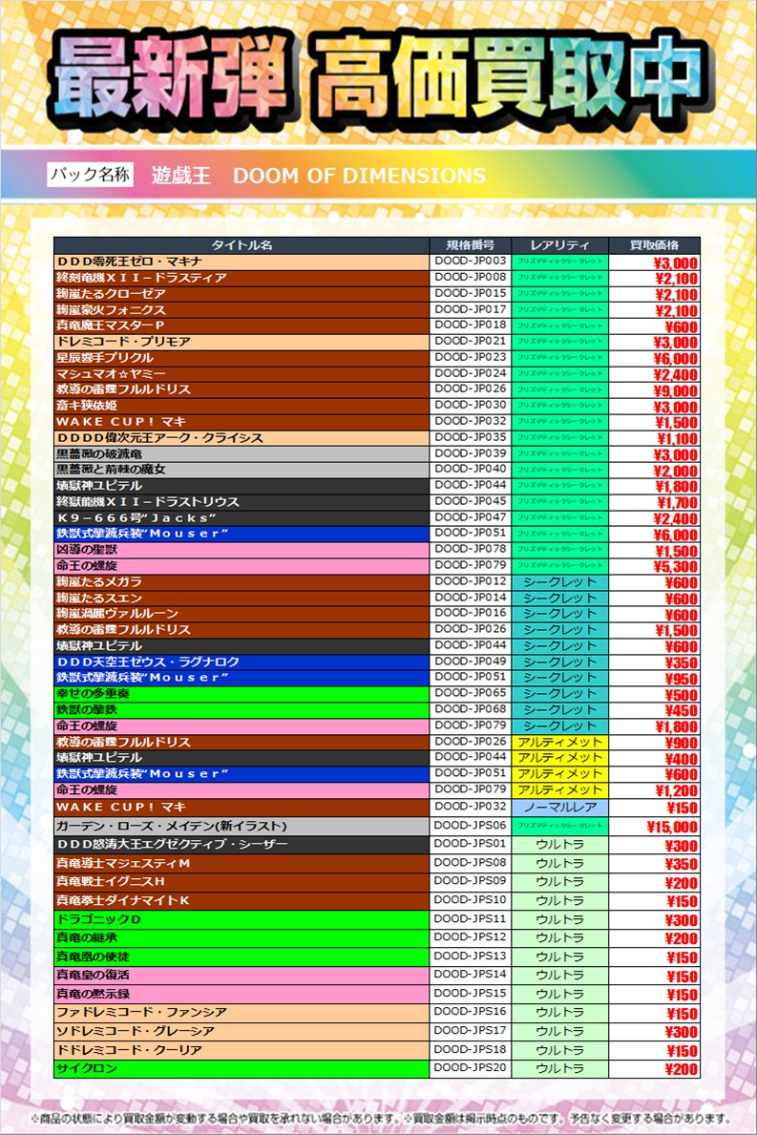Click the code cell "DOOD-JP047"
The height and width of the screenshot is (1135, 757).
[471, 517]
